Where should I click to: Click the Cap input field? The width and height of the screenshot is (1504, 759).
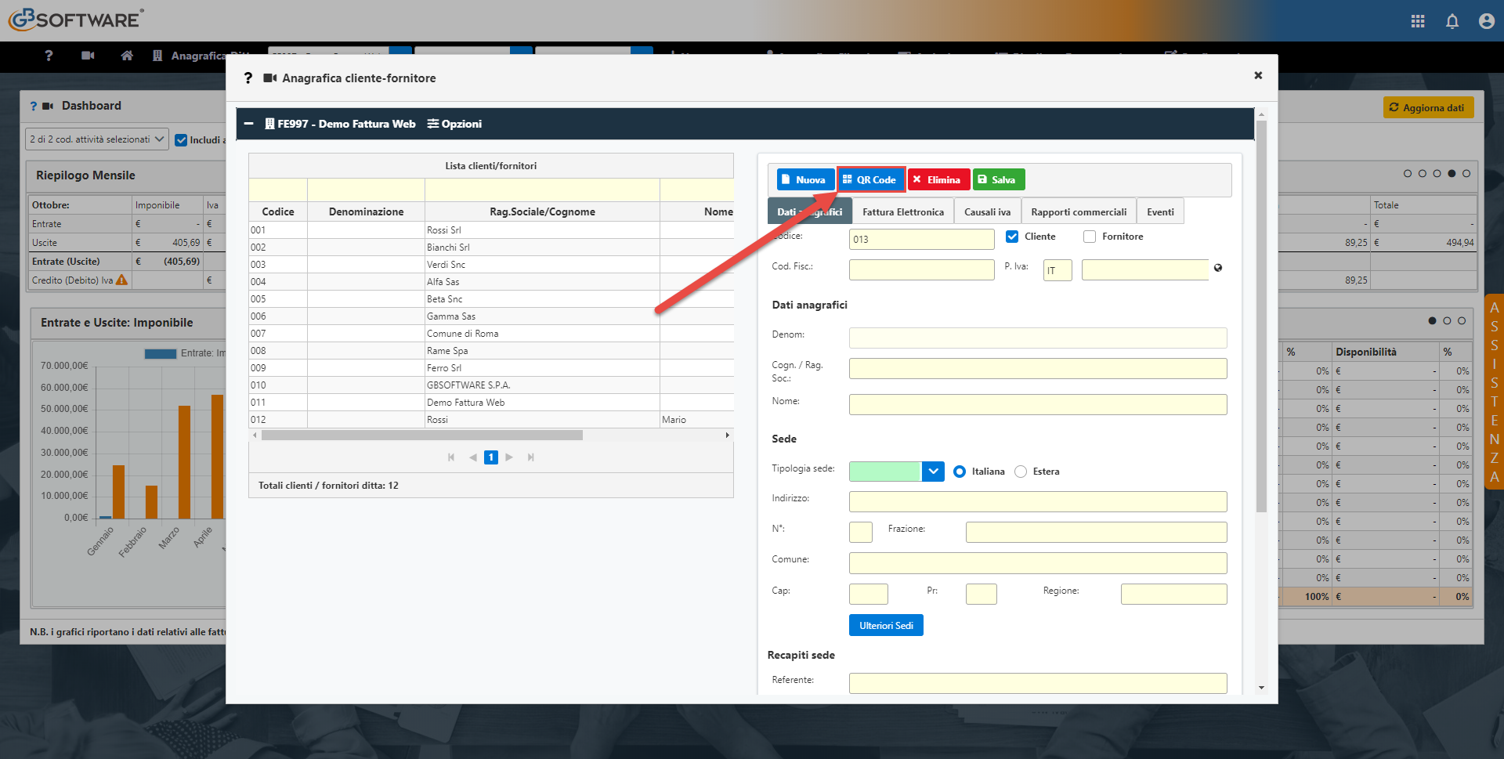(x=868, y=594)
